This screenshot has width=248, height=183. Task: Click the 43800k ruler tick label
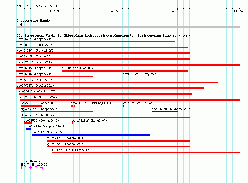tap(116, 11)
